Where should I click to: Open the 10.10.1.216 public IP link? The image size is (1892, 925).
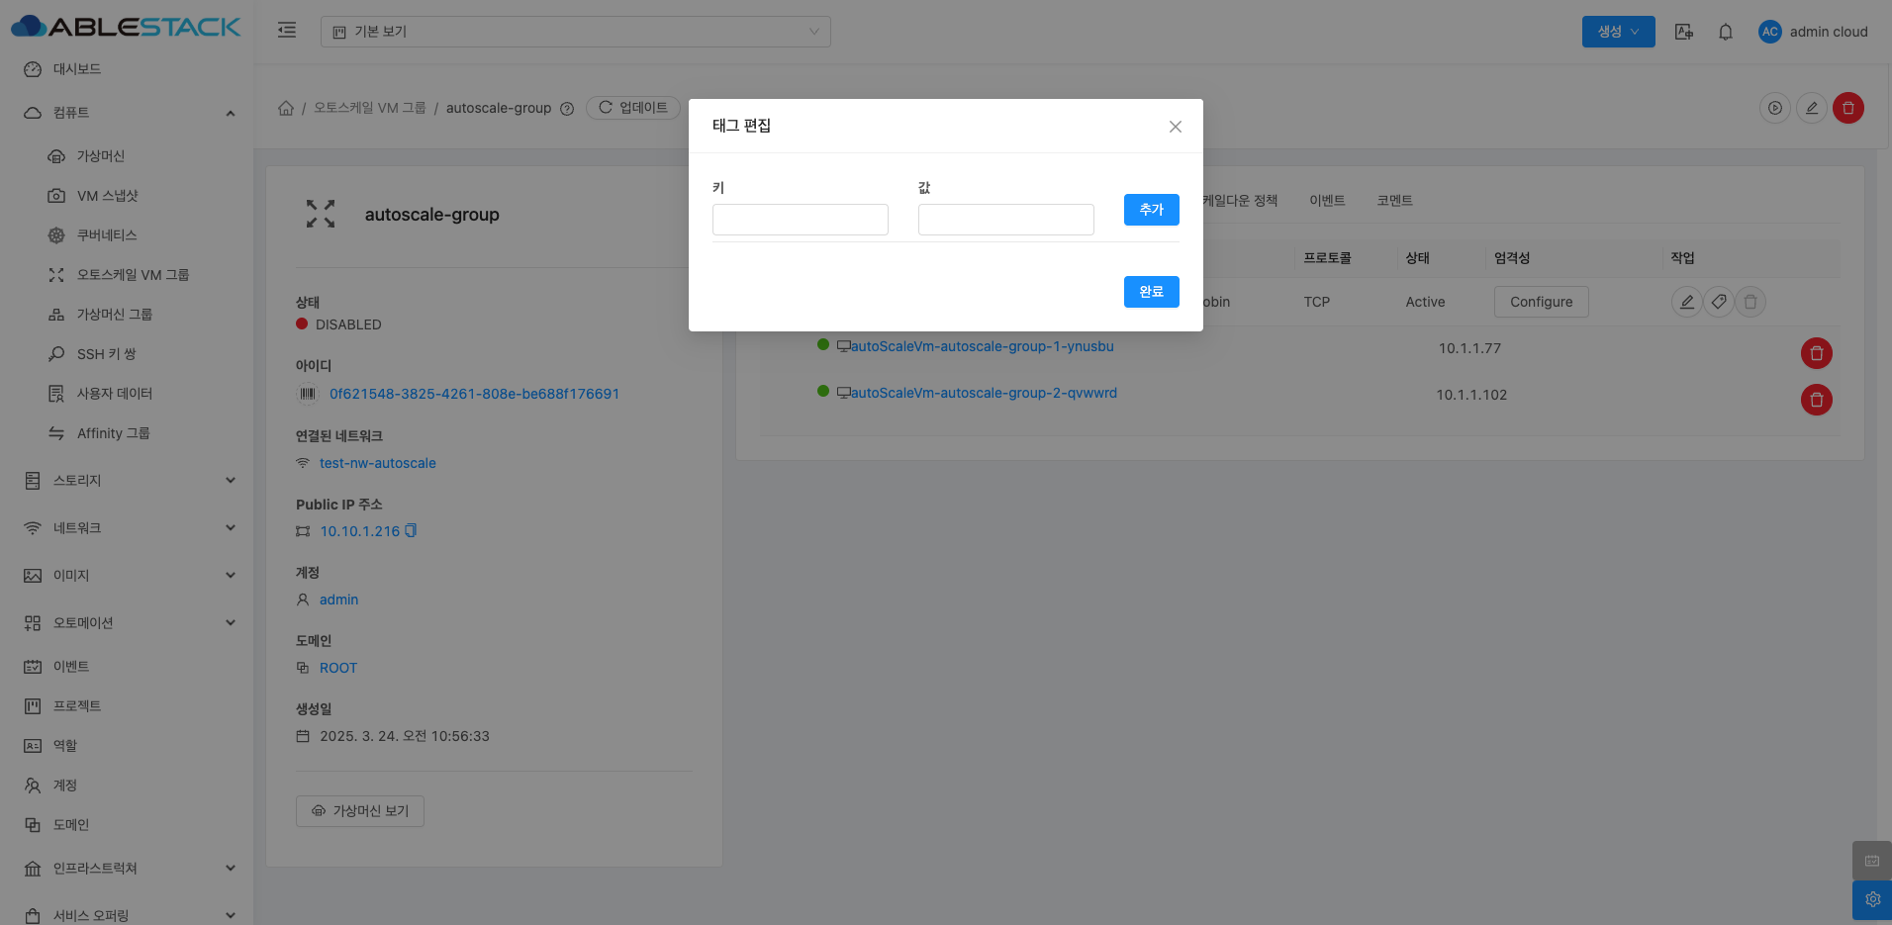coord(360,531)
